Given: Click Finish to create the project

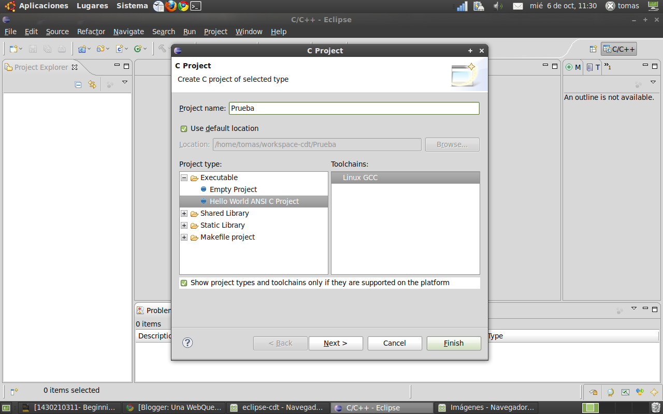Looking at the screenshot, I should pos(454,343).
